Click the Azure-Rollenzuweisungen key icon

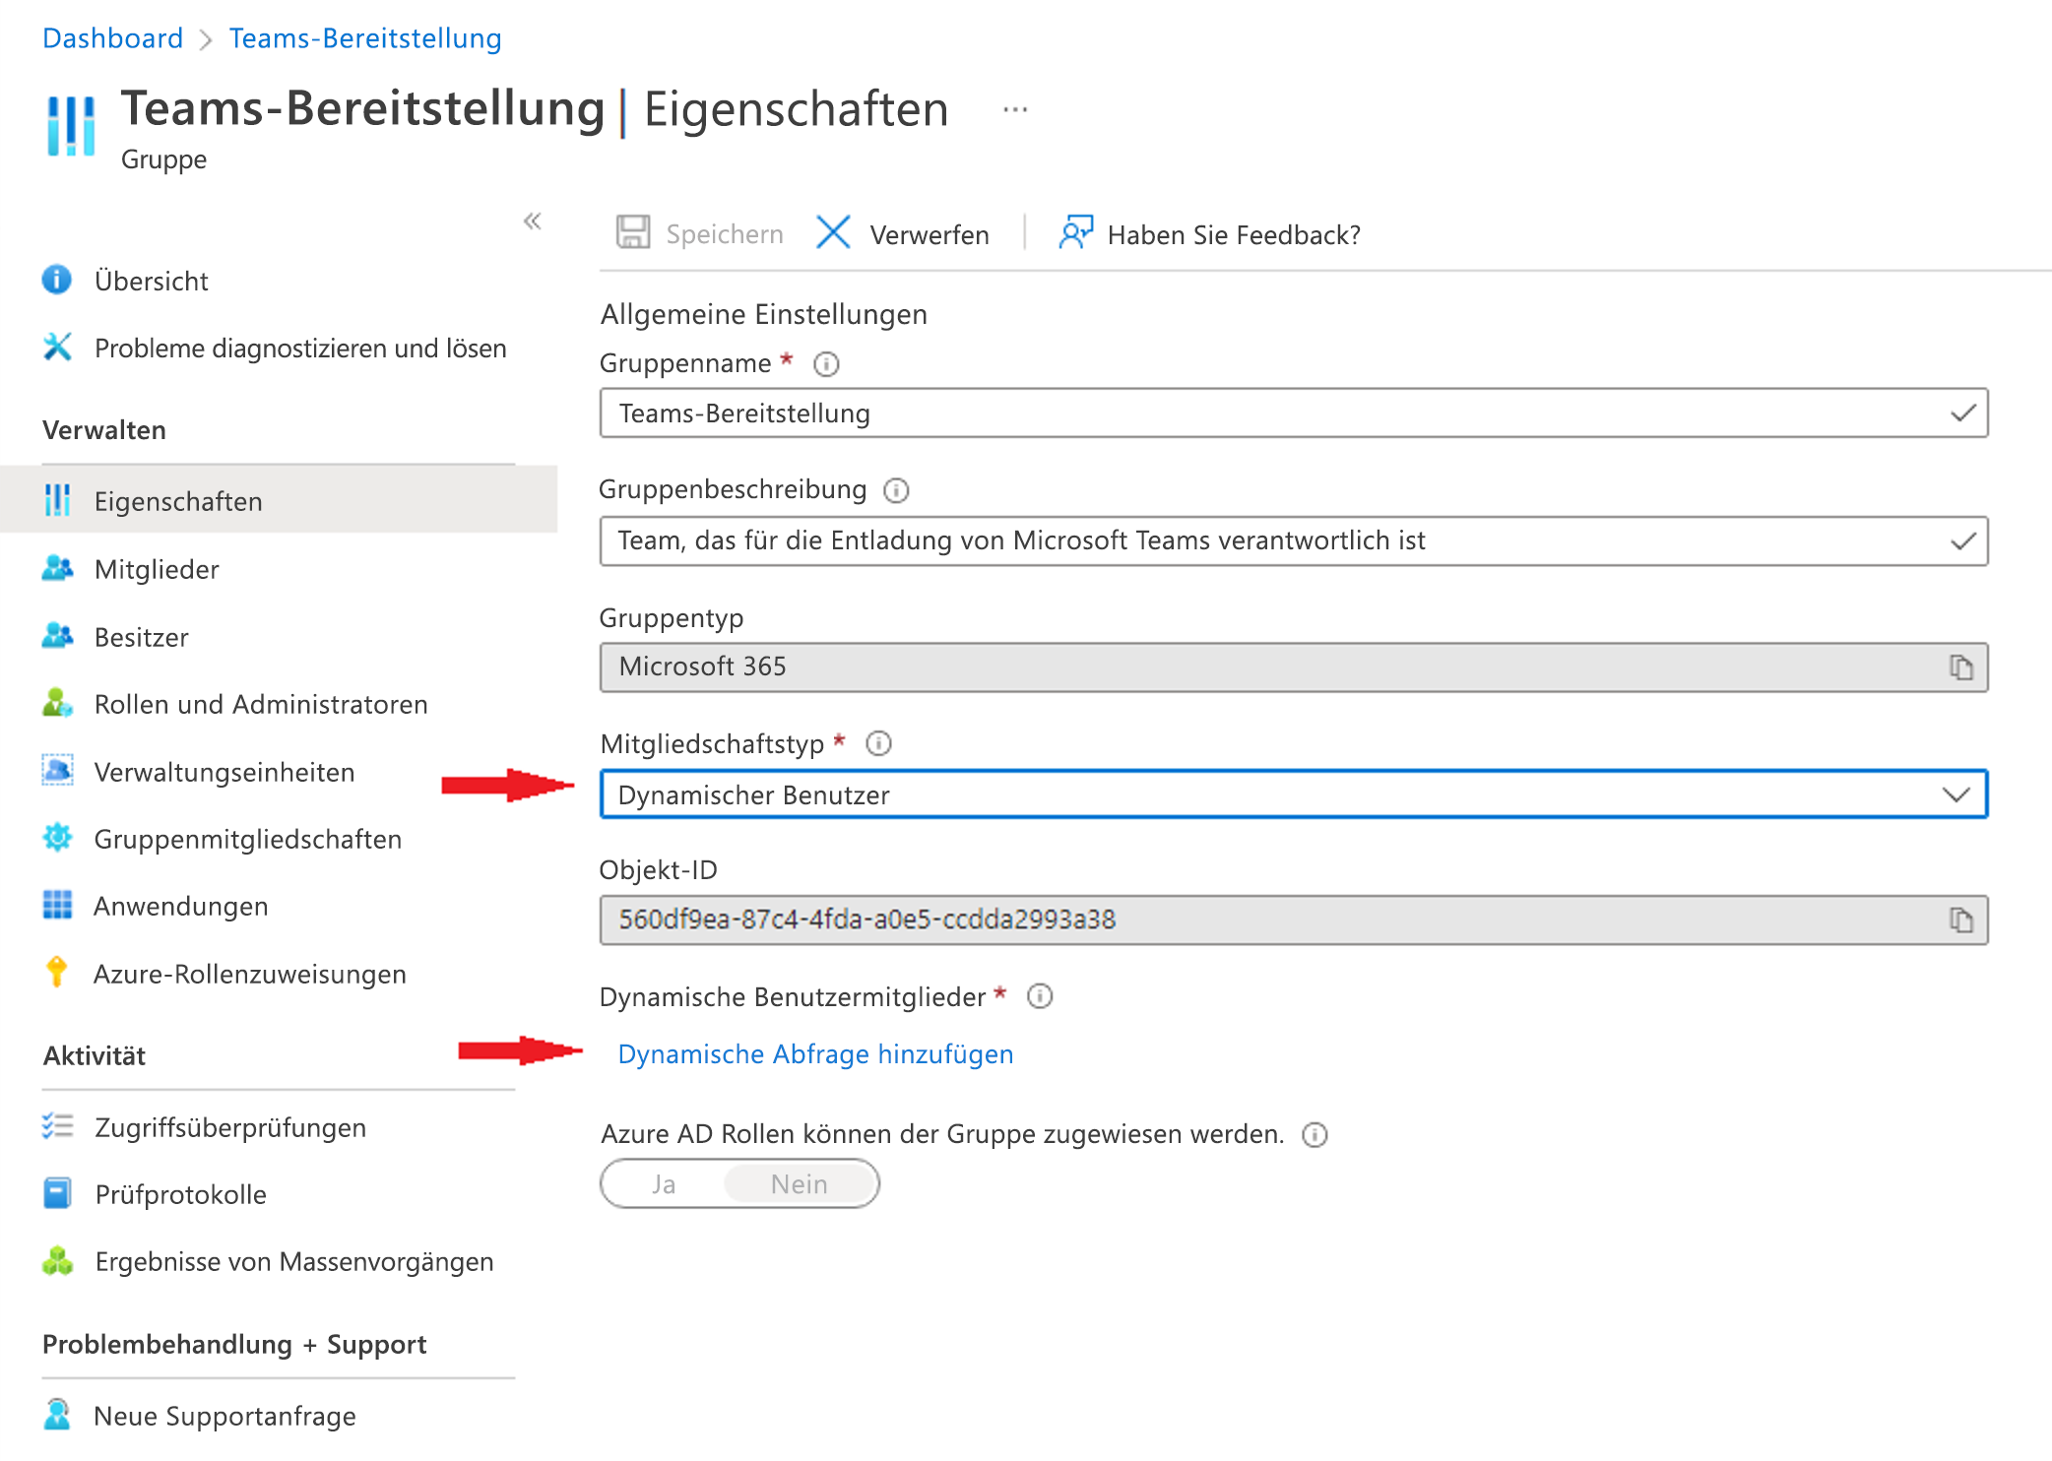click(x=57, y=973)
